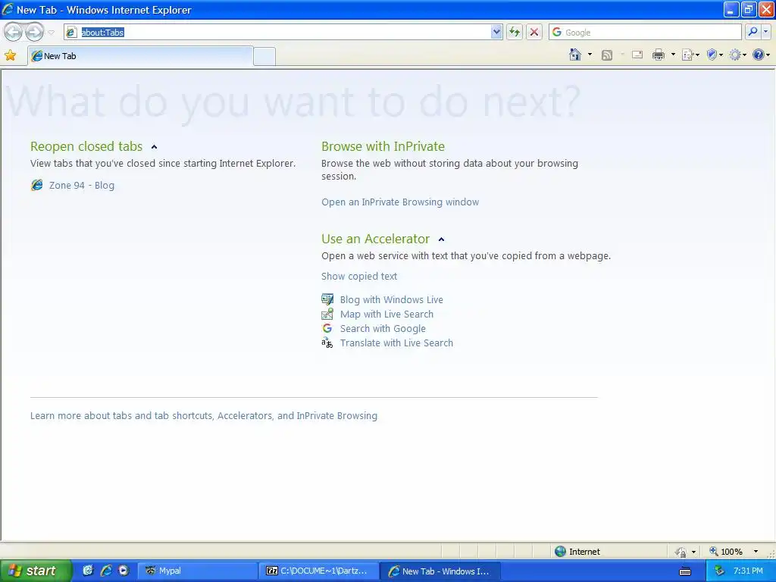This screenshot has width=776, height=582.
Task: Click the Print icon
Action: coord(659,55)
